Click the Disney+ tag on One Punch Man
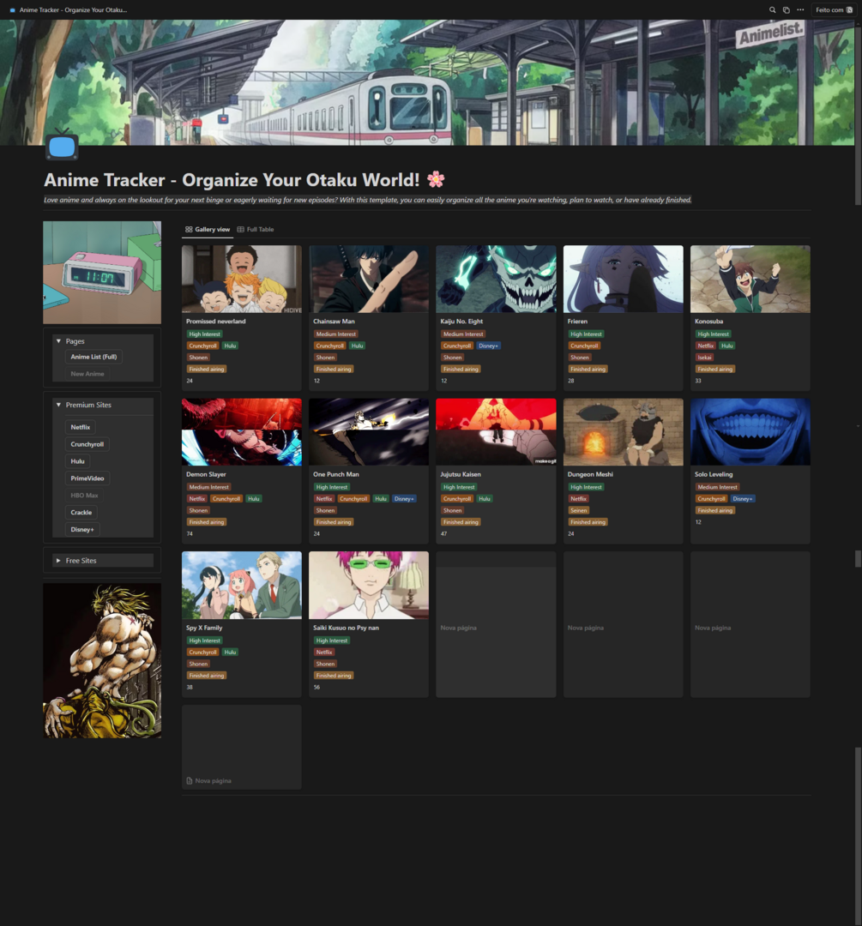The width and height of the screenshot is (862, 926). 404,499
